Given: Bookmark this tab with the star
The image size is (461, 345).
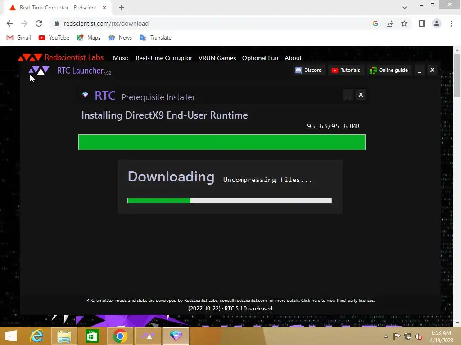Looking at the screenshot, I should coord(404,23).
